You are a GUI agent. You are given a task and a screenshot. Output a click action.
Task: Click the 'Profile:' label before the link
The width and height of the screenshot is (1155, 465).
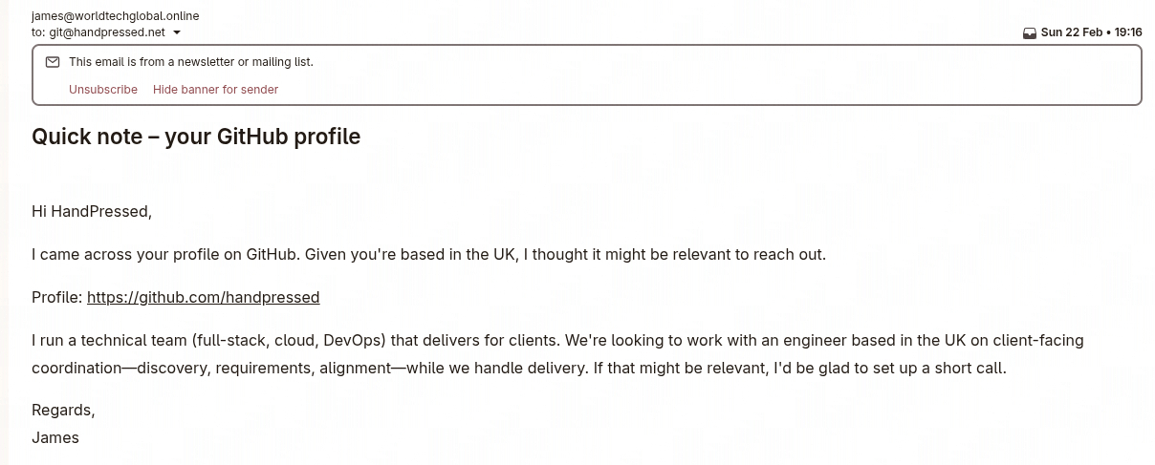pos(57,298)
